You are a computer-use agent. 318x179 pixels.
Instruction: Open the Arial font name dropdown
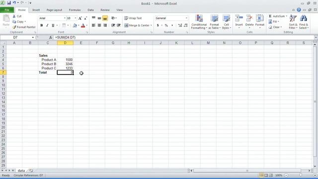coord(65,18)
